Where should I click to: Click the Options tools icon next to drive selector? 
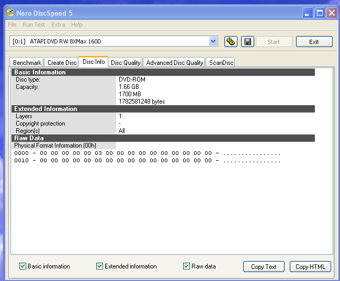tap(231, 41)
